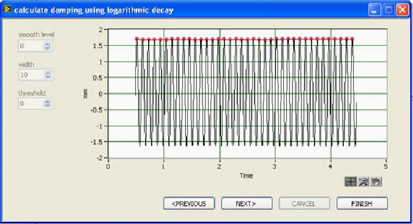
Task: Close the calculate damping dialog
Action: click(x=403, y=10)
